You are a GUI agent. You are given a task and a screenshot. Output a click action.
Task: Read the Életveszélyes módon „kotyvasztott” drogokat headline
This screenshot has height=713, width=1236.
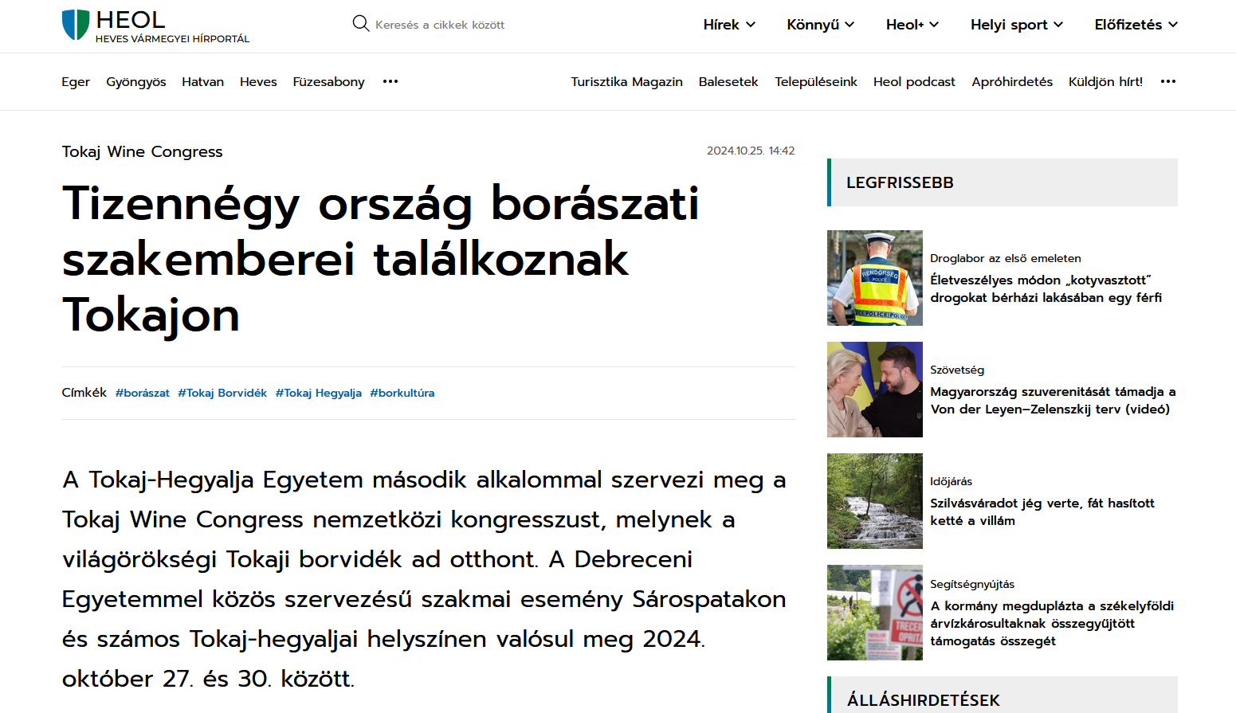point(1046,288)
